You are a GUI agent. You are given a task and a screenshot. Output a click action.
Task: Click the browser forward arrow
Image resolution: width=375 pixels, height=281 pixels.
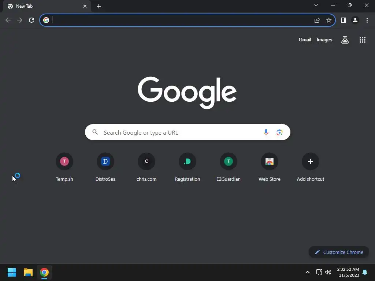tap(20, 20)
